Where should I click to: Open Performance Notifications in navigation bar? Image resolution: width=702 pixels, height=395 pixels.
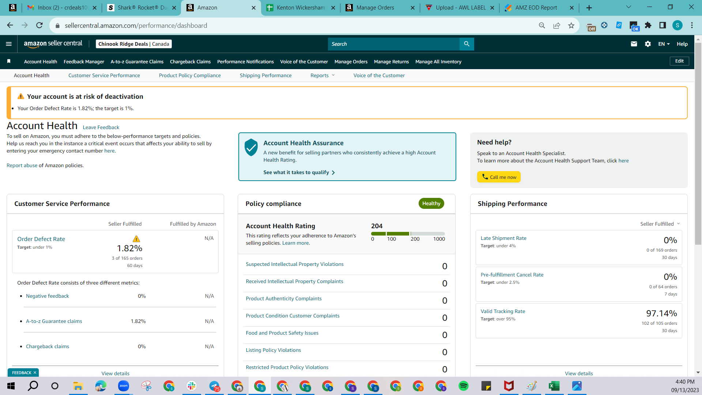(x=245, y=61)
